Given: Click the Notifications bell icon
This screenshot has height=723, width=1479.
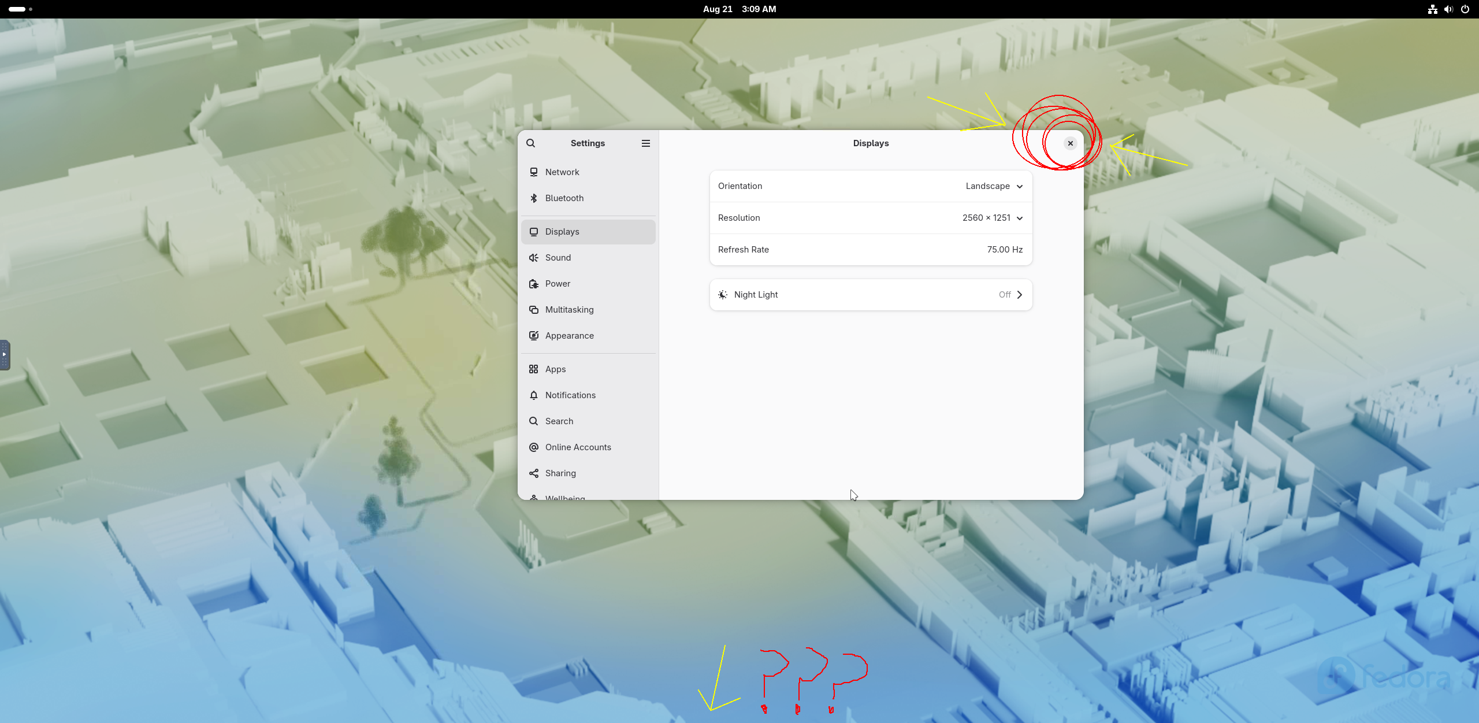Looking at the screenshot, I should point(534,395).
